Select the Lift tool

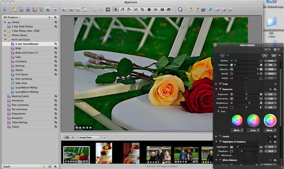click(x=162, y=10)
